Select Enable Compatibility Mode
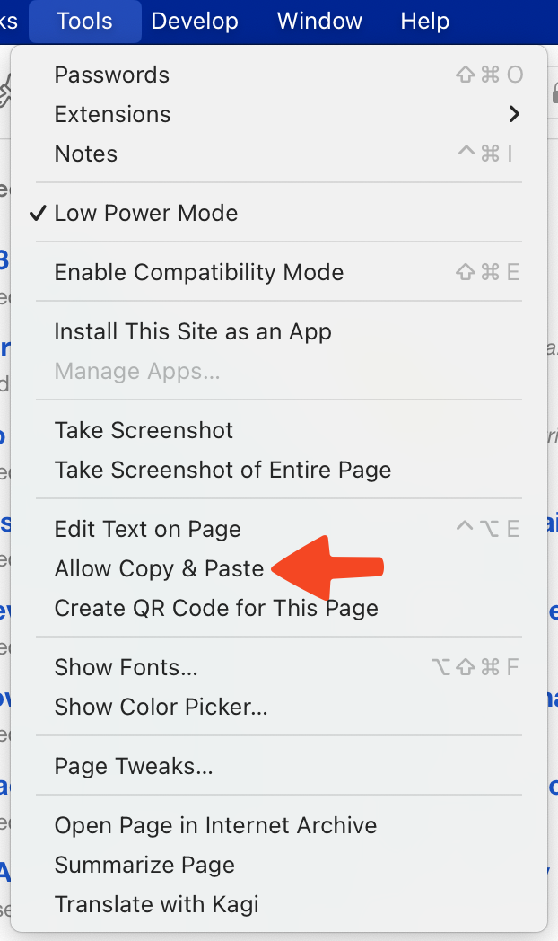The height and width of the screenshot is (941, 558). pyautogui.click(x=279, y=272)
